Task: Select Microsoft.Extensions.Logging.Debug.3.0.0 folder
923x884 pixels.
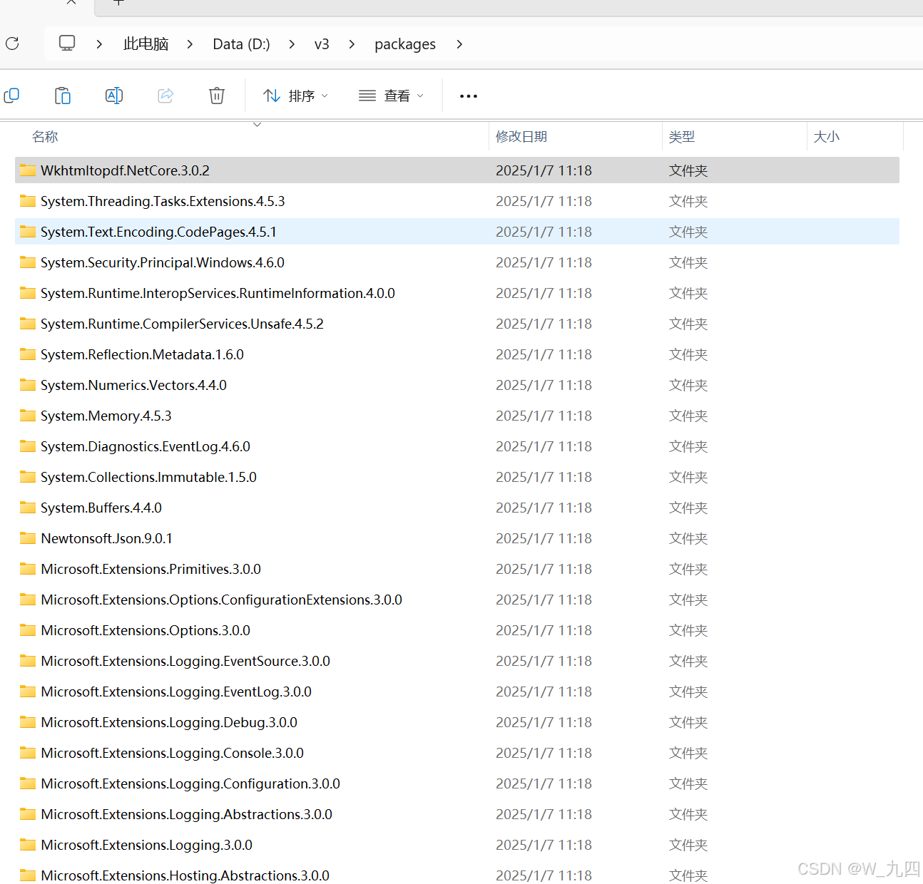Action: 457,722
